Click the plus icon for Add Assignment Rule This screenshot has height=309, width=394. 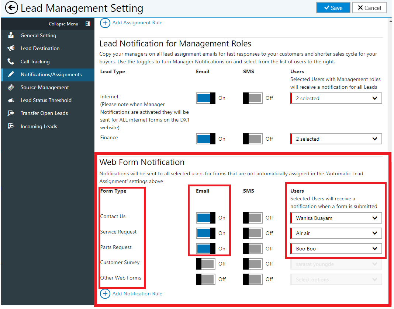pos(105,23)
